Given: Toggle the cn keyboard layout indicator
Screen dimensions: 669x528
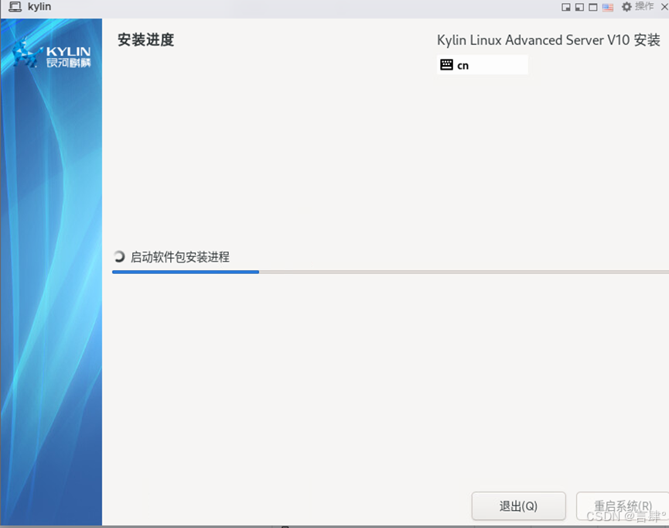Looking at the screenshot, I should point(462,66).
